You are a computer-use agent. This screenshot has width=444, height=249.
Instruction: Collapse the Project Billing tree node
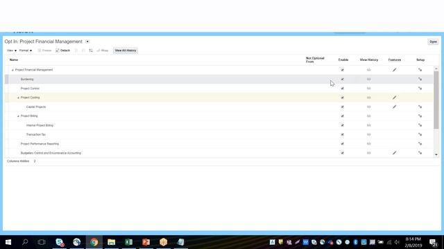(x=18, y=116)
